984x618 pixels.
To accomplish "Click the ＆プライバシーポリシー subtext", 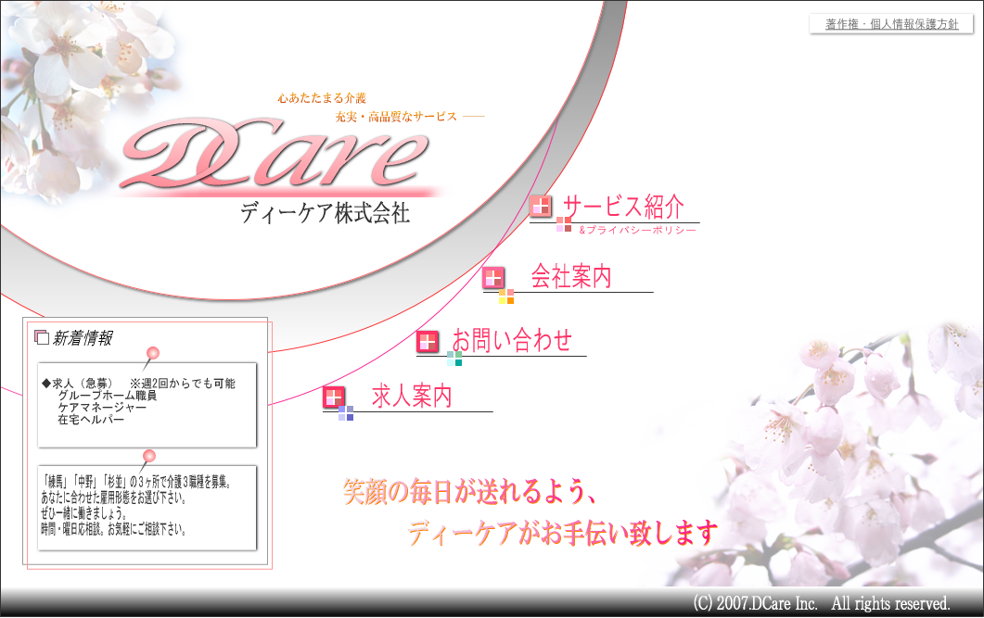I will (637, 230).
